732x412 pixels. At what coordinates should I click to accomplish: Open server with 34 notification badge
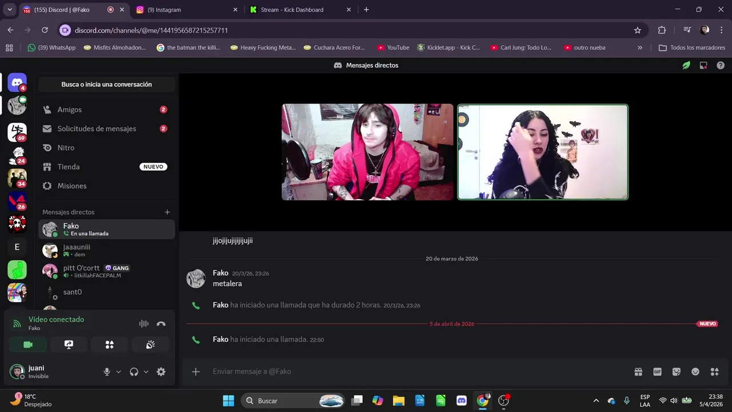pos(17,178)
